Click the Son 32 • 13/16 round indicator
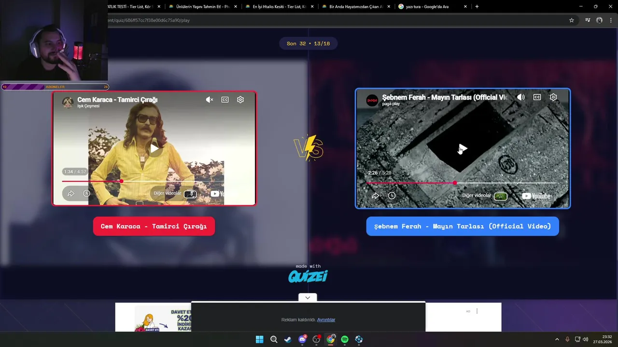618x347 pixels. coord(308,43)
